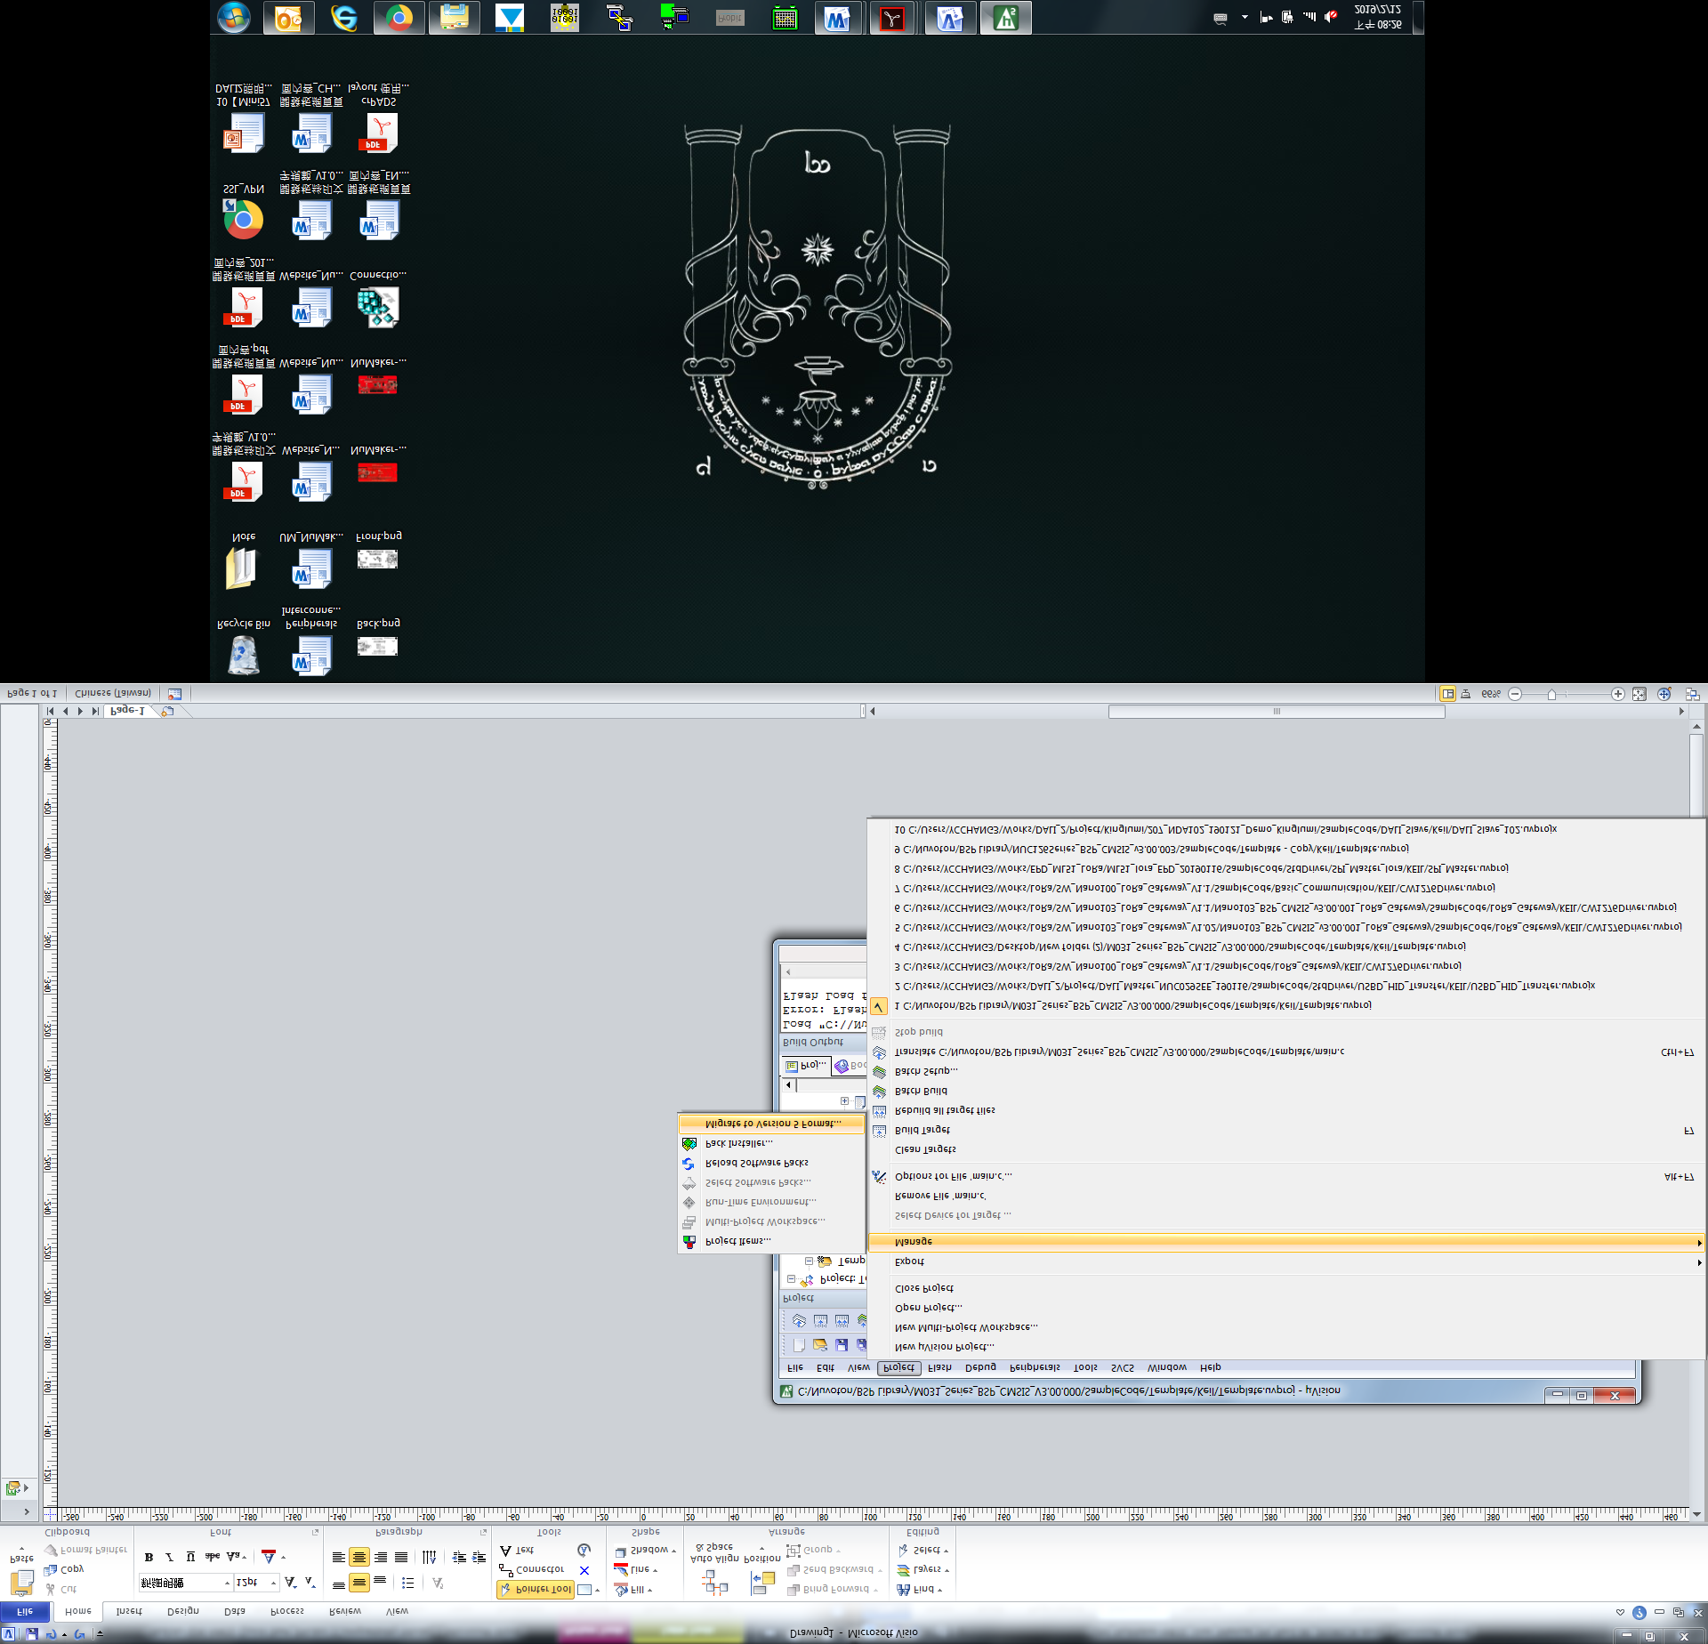
Task: Click the Project Items icon
Action: click(689, 1242)
